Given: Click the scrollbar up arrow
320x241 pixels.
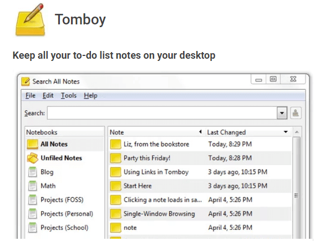Looking at the screenshot, I should click(297, 132).
